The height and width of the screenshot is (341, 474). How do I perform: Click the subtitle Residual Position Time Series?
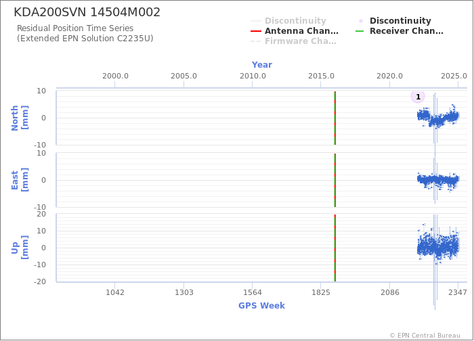click(75, 28)
